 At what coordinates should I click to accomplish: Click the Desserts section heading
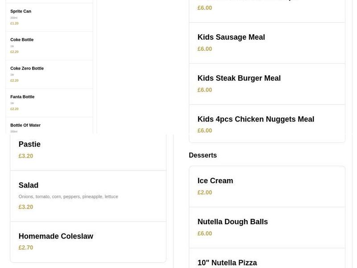pos(203,155)
